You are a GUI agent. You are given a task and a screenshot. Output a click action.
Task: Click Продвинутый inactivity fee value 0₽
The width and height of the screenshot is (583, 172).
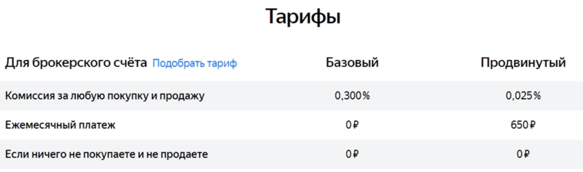[x=523, y=154]
